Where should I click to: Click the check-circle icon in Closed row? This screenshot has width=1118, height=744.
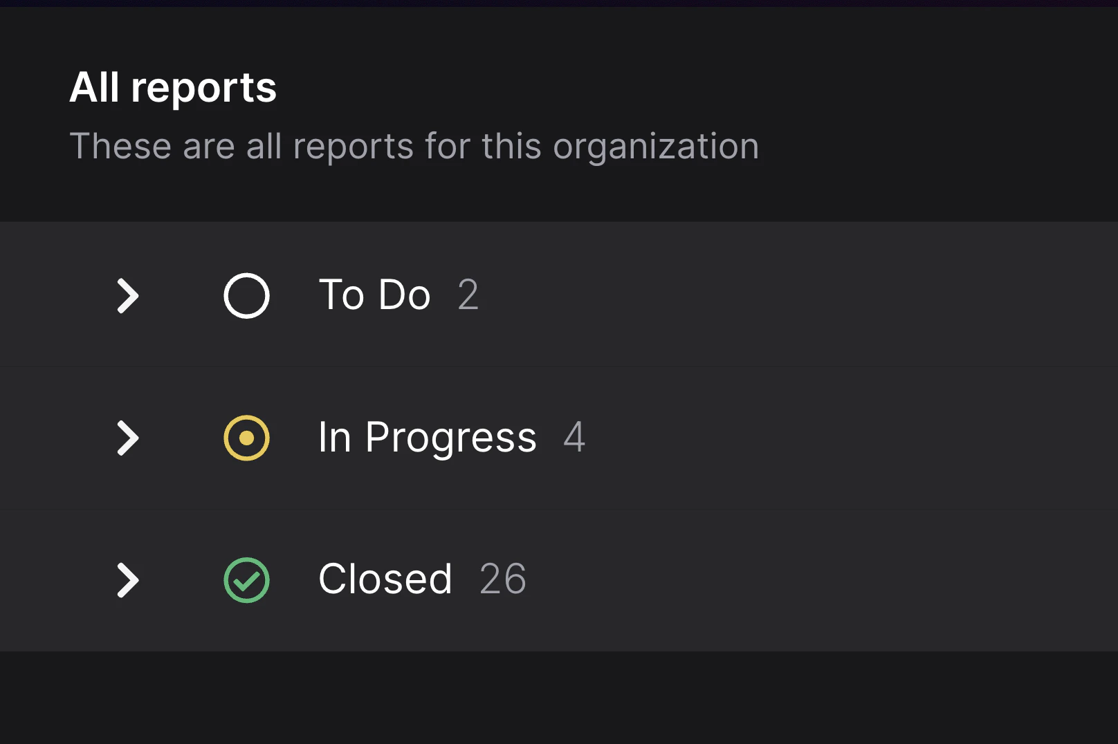[x=247, y=579]
